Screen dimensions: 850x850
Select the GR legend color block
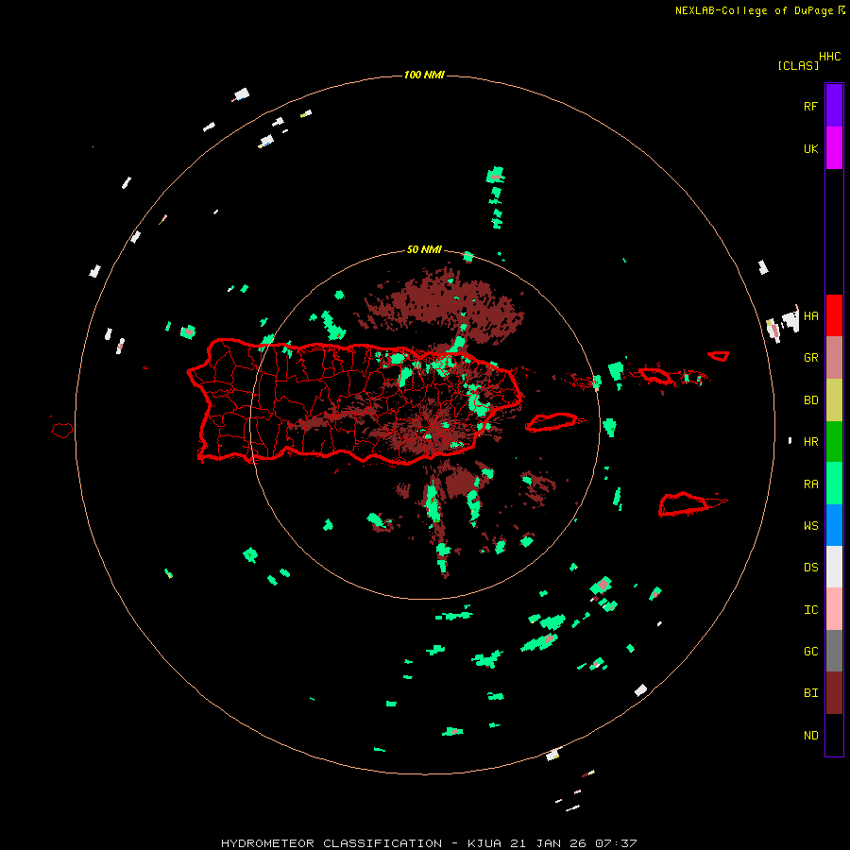tap(834, 358)
